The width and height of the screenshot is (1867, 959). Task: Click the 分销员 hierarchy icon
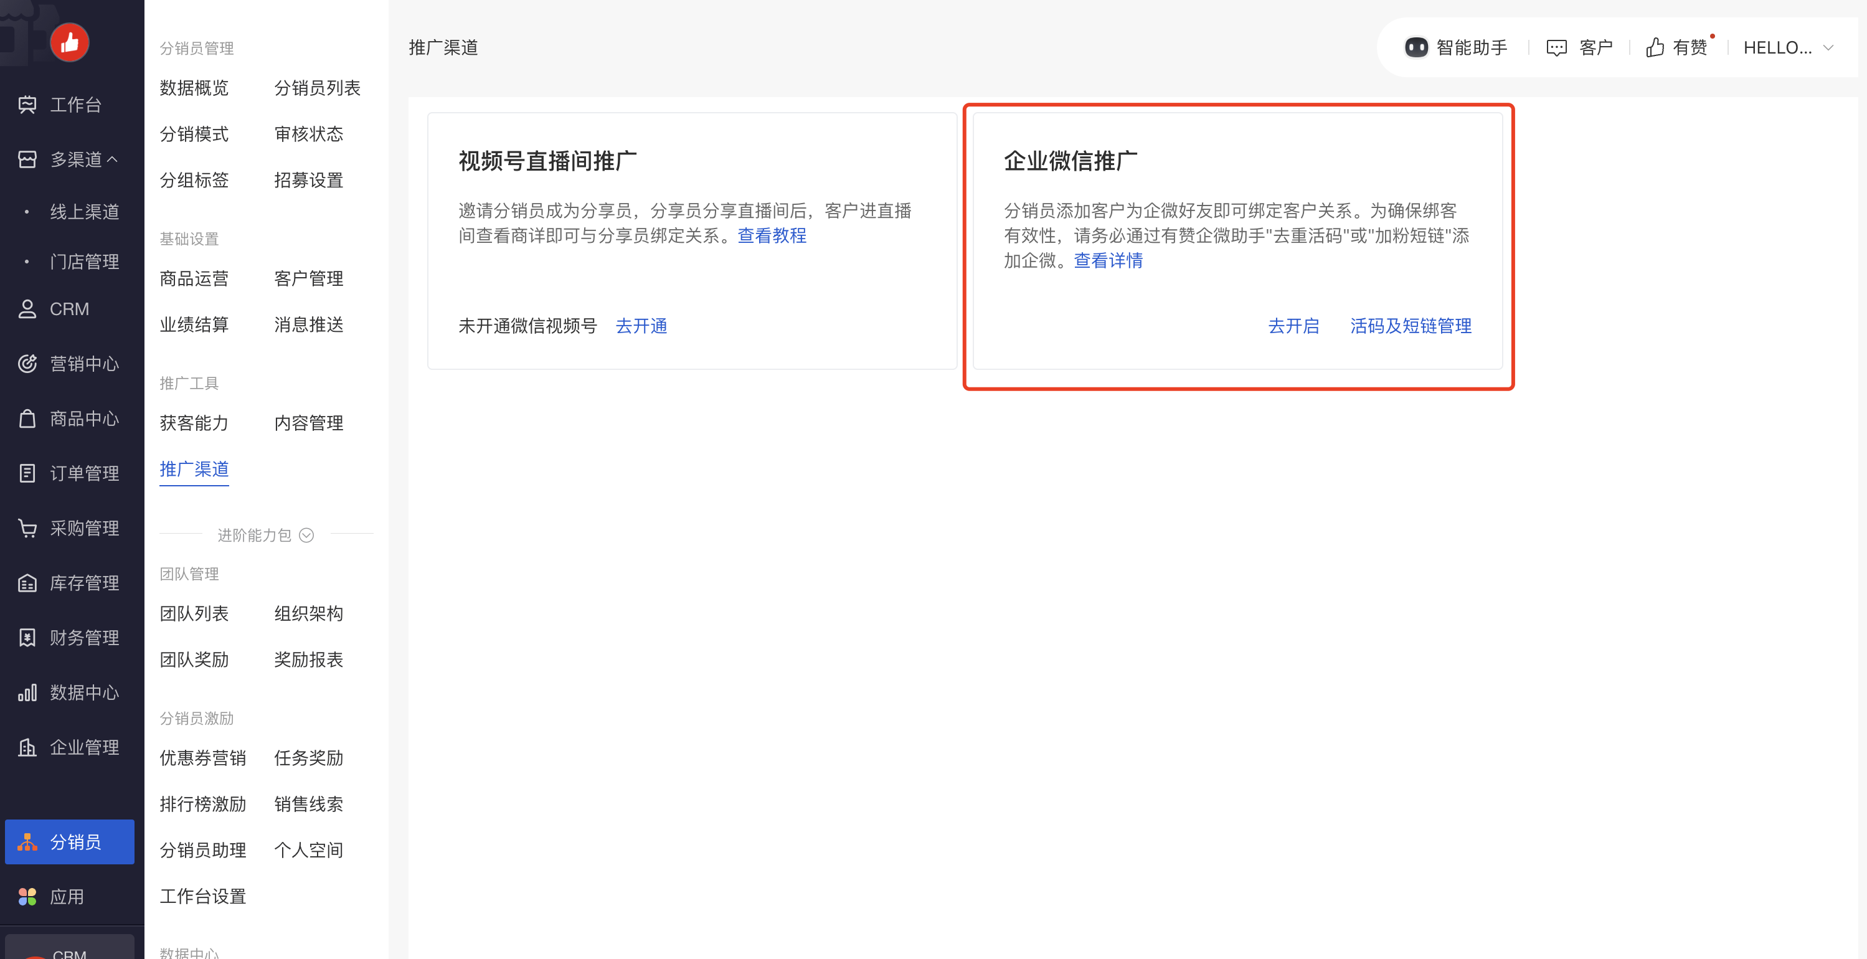(x=27, y=843)
